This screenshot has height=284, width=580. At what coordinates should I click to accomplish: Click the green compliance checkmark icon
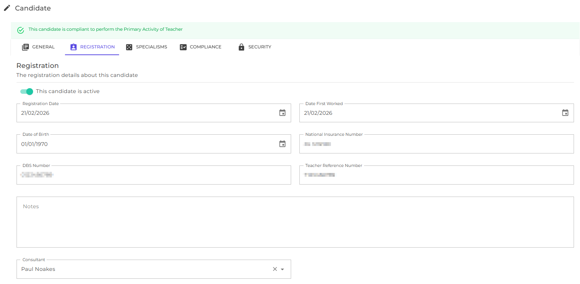pos(21,30)
